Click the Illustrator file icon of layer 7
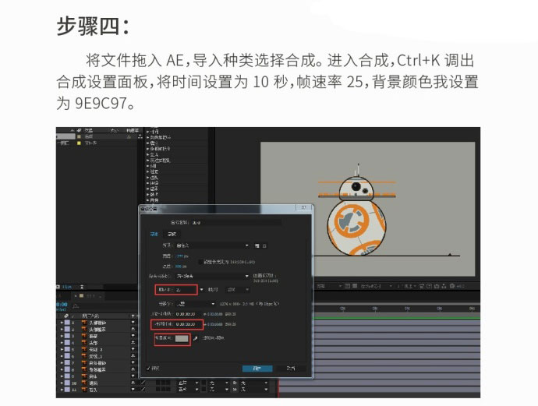538x406 pixels. point(83,363)
